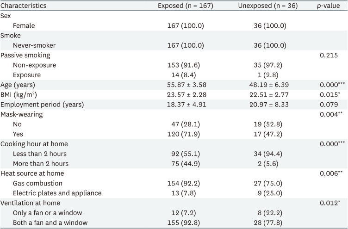Click the More than 2 hours label
The width and height of the screenshot is (348, 229).
click(41, 163)
